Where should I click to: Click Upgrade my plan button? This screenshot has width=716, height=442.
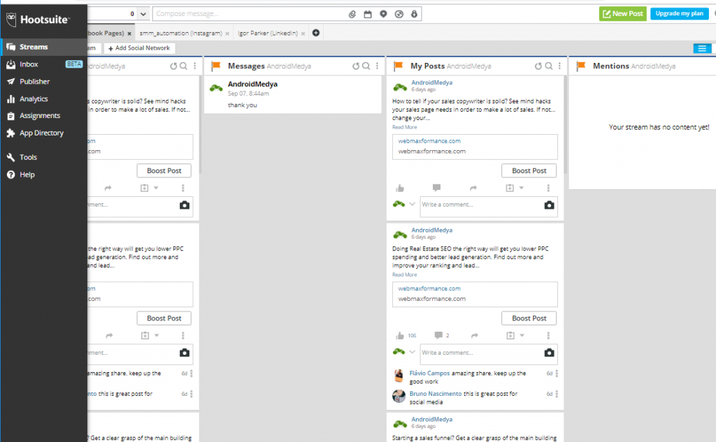pyautogui.click(x=680, y=14)
